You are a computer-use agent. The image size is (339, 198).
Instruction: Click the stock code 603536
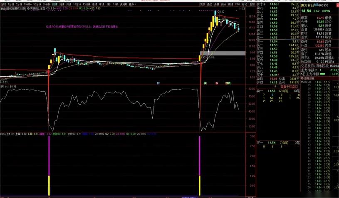pyautogui.click(x=323, y=6)
